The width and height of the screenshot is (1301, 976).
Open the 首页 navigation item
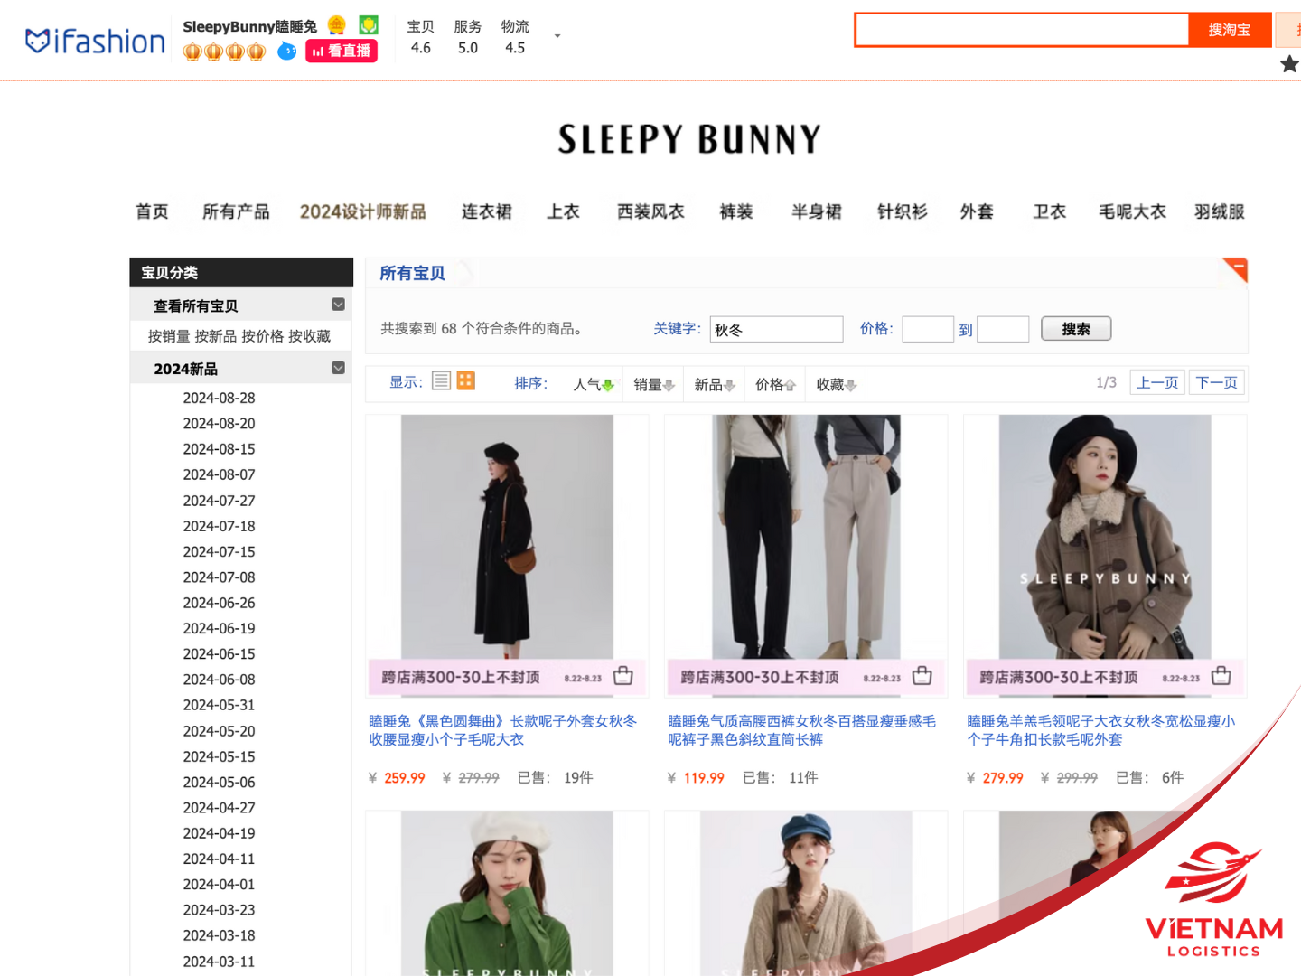[152, 211]
